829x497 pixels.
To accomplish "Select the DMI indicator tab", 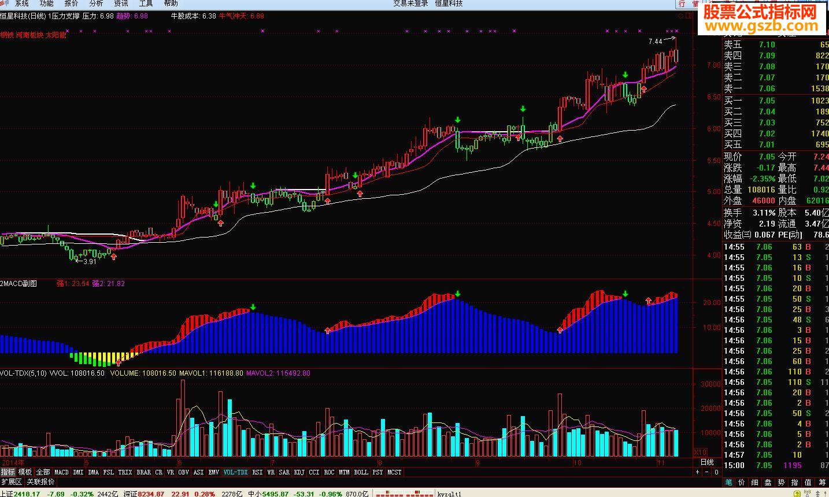I will point(78,472).
